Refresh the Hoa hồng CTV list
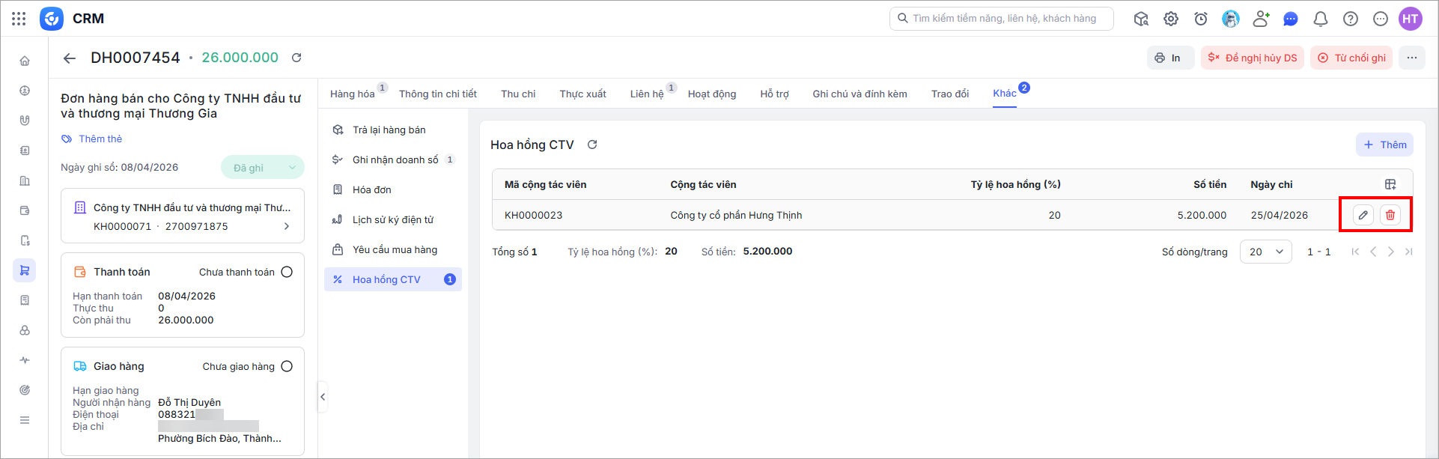This screenshot has width=1439, height=459. tap(592, 145)
